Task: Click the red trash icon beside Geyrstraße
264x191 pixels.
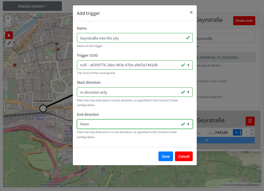Action: [x=250, y=121]
